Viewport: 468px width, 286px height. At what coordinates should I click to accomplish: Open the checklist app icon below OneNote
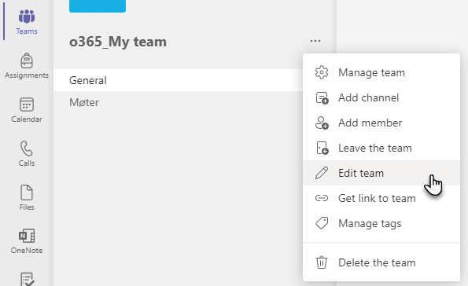pos(27,279)
